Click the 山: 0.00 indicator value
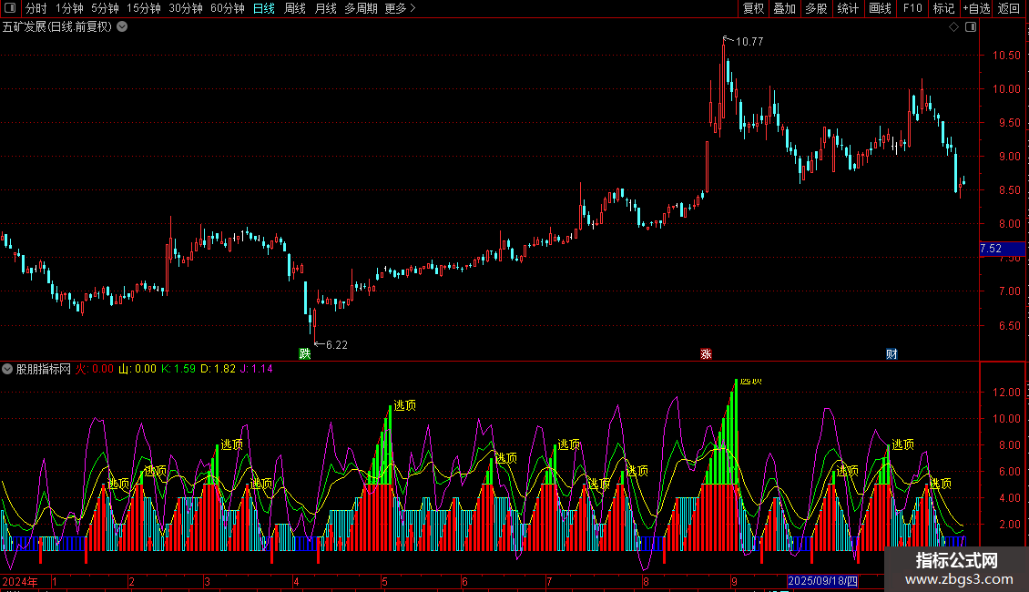Screen dimensions: 1029x592 (x=138, y=369)
